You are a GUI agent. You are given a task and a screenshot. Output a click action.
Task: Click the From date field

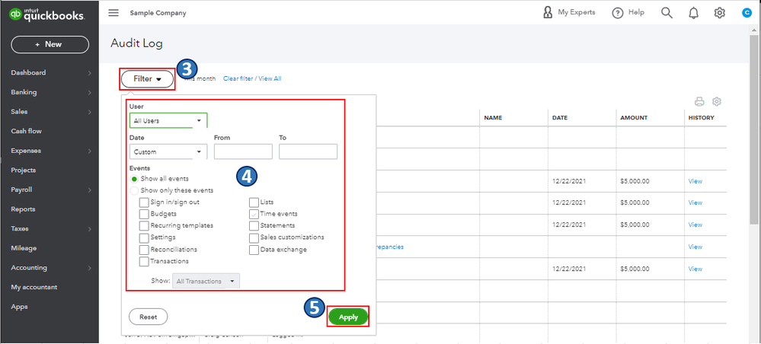[x=243, y=152]
